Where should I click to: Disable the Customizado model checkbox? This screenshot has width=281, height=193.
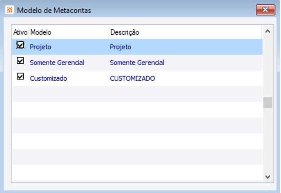(x=20, y=76)
